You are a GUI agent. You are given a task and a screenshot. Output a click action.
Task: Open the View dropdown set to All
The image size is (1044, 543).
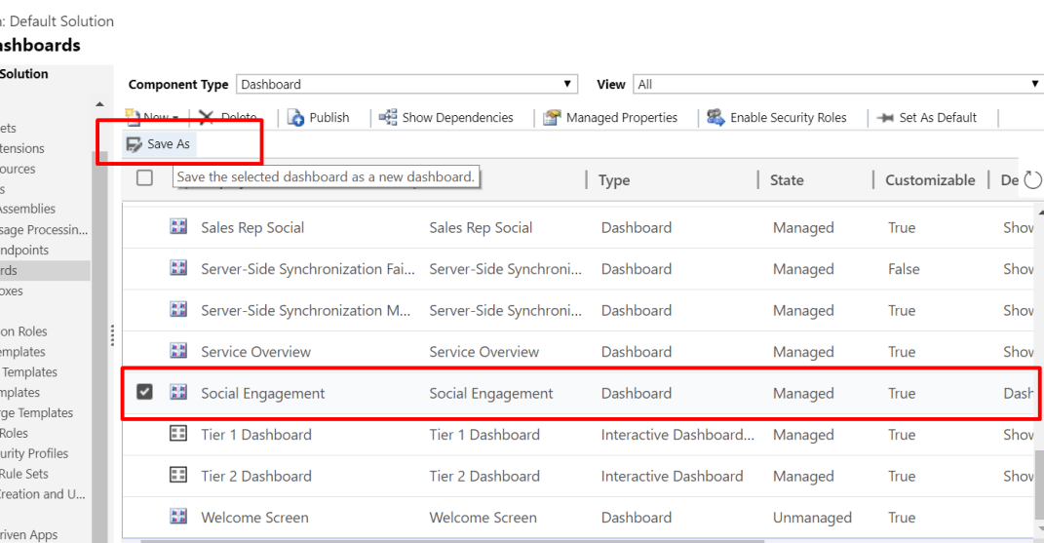coord(836,85)
